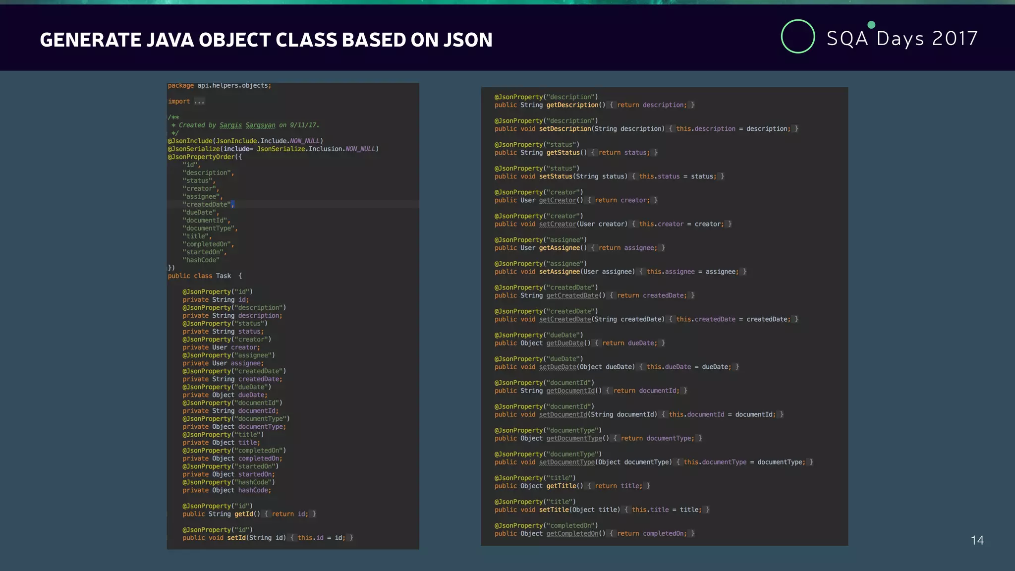
Task: Click the slide title 'GENERATE JAVA OBJECT CLASS BASED ON JSON'
Action: tap(266, 40)
